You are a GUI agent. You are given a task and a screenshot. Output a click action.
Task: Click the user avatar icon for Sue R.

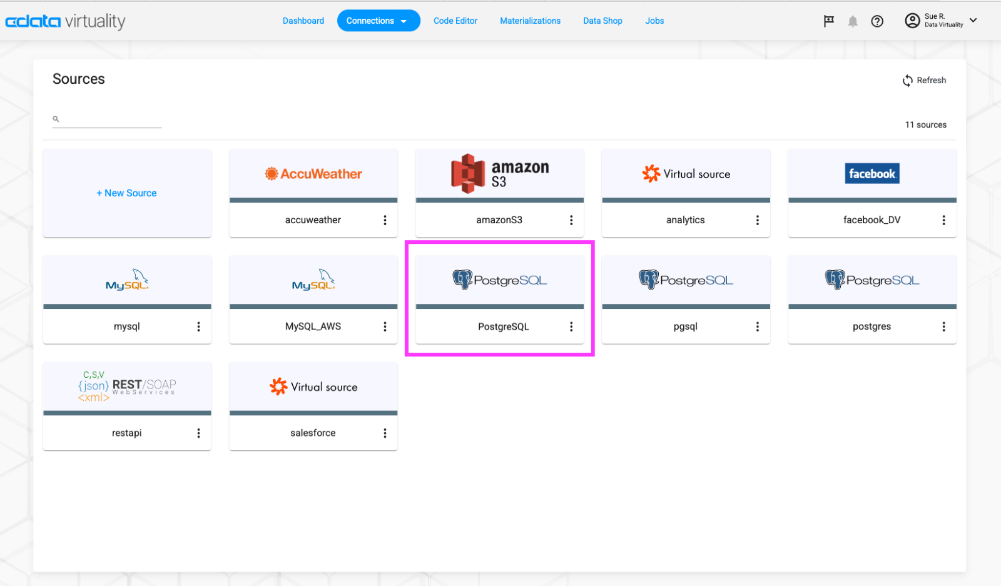(912, 20)
